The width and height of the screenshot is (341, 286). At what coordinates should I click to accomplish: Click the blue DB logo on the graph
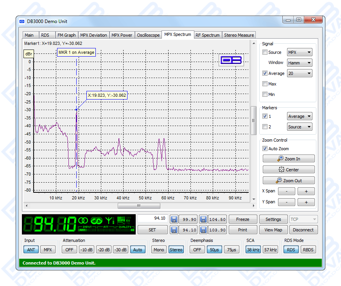coord(231,60)
